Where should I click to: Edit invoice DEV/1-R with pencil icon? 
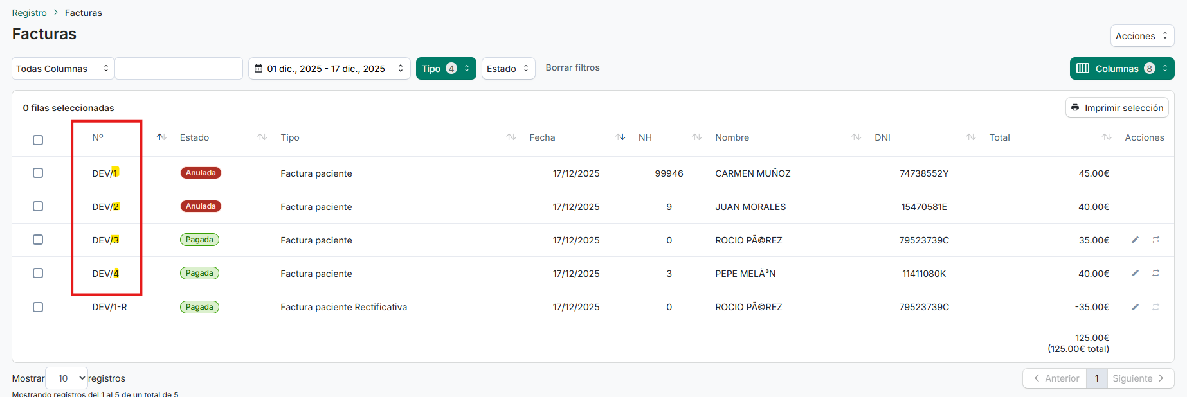point(1135,307)
